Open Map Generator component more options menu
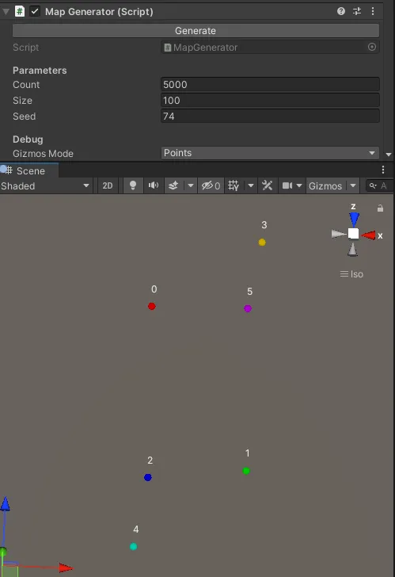 click(x=373, y=11)
